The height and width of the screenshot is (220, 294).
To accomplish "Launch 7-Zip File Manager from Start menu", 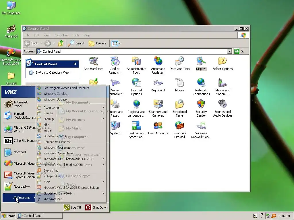I will (x=19, y=141).
